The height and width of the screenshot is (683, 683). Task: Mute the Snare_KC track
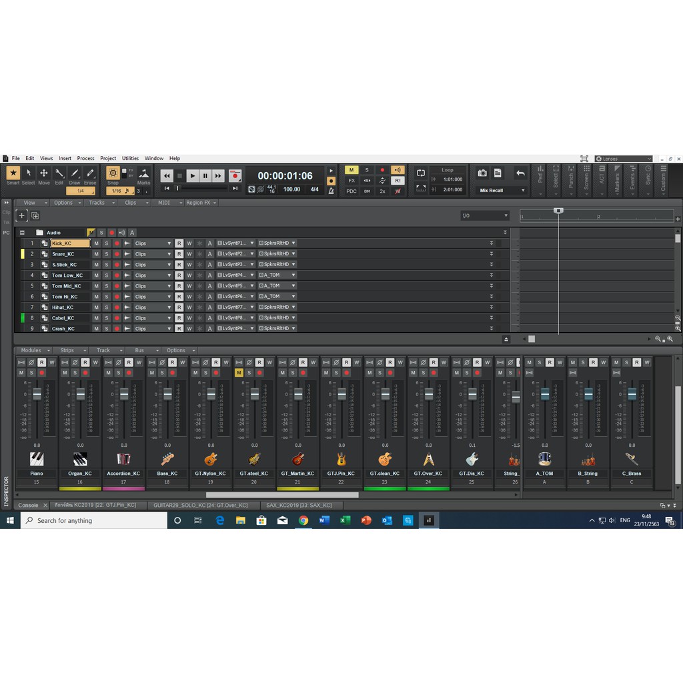[96, 254]
